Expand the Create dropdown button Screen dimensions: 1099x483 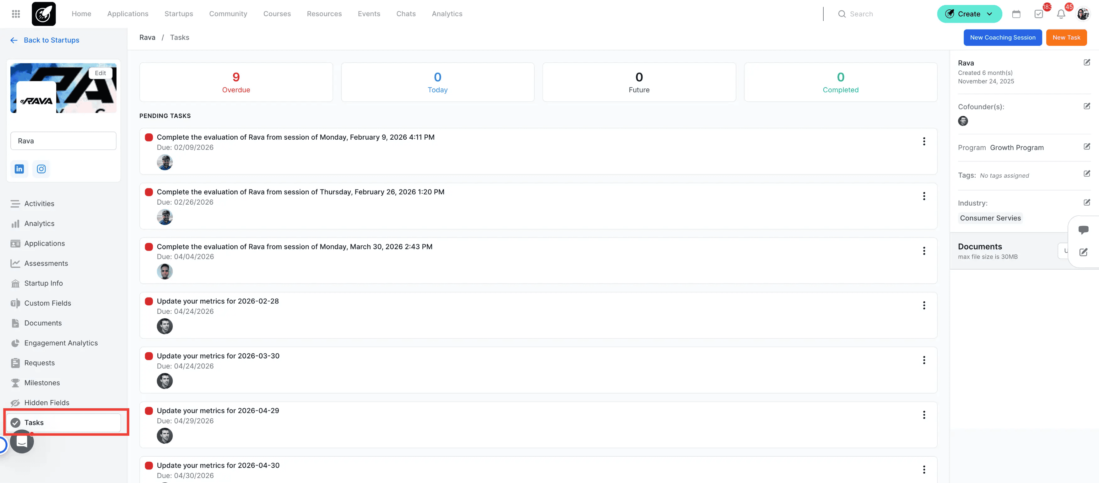969,14
